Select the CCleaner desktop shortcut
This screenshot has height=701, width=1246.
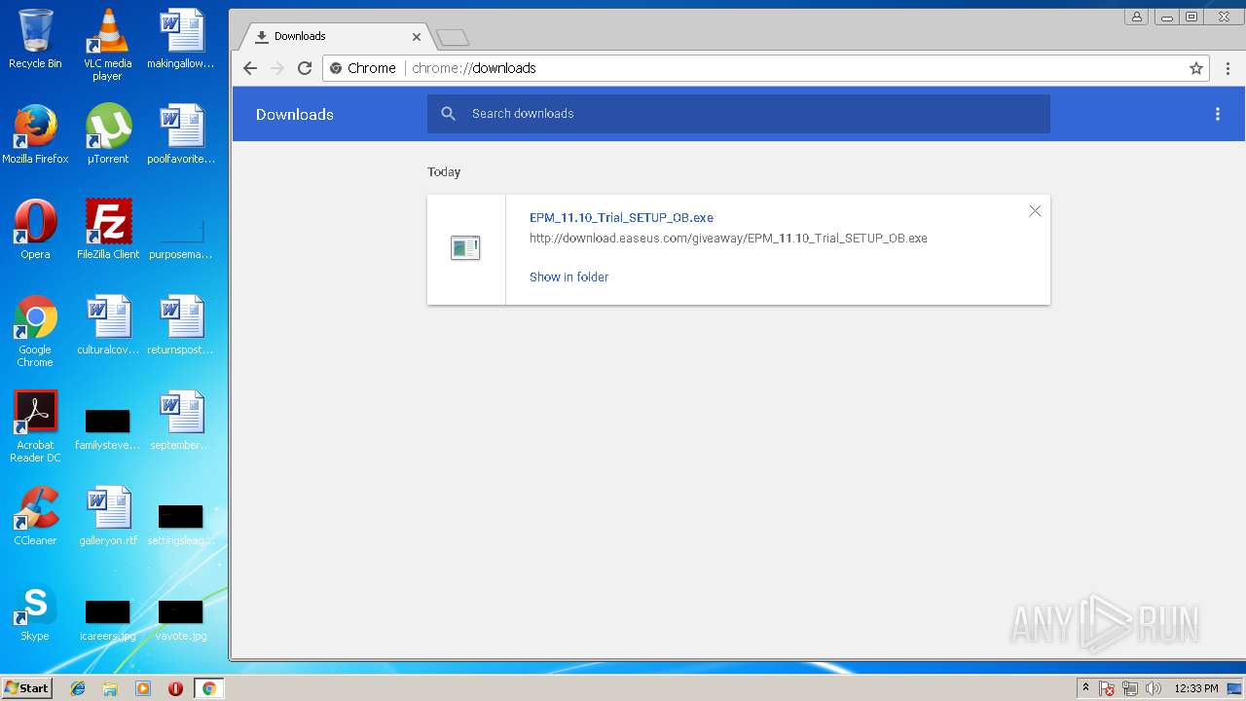click(35, 516)
